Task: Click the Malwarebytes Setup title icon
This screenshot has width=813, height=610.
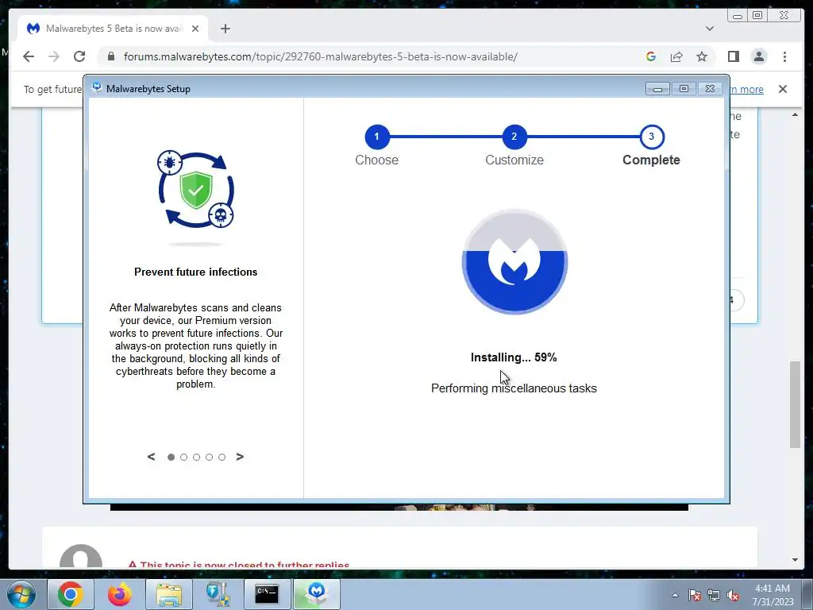Action: (x=96, y=88)
